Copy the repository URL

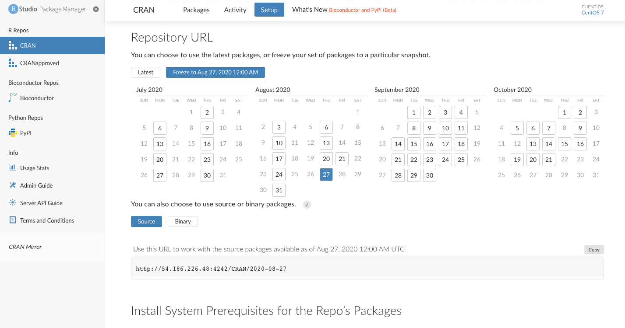593,250
